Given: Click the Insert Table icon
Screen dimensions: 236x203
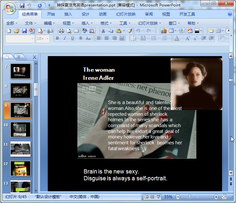Looking at the screenshot, I should [x=171, y=31].
